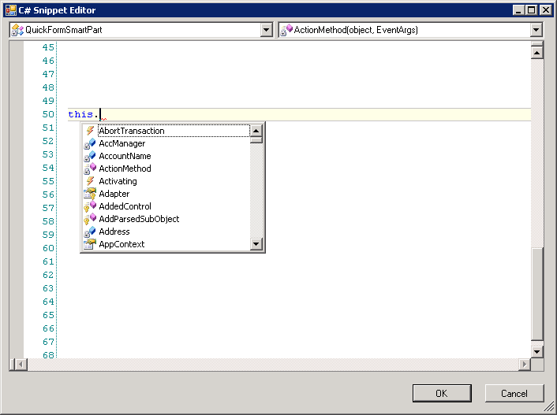The height and width of the screenshot is (415, 557).
Task: Choose Address from the autocomplete list
Action: click(x=114, y=232)
